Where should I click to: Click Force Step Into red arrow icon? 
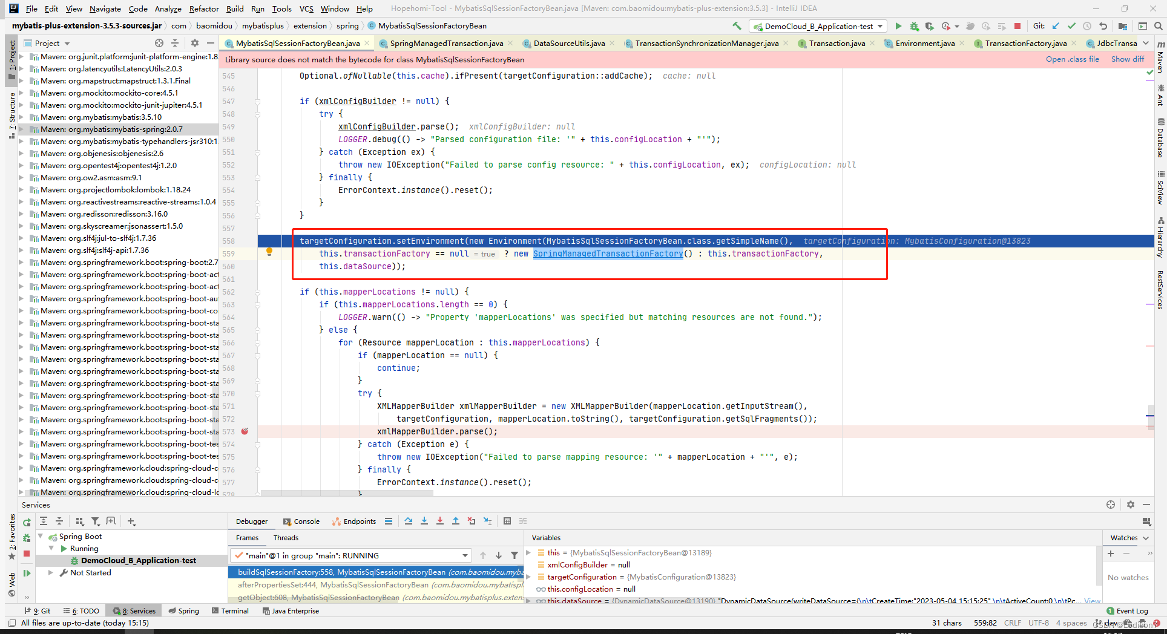(440, 521)
